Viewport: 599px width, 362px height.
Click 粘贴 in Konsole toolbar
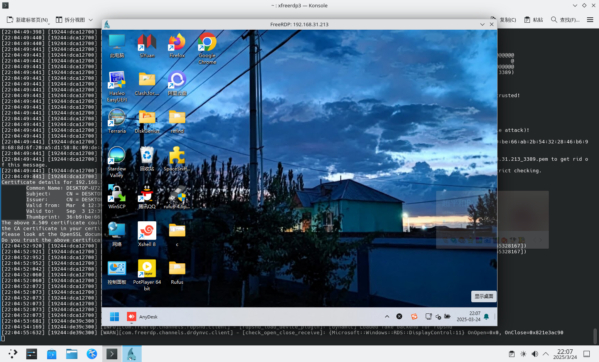(x=533, y=20)
